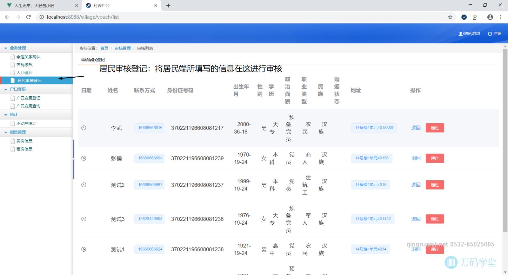Screen dimensions: 508x275
Task: Click the clock icon in 张楠 row
Action: click(84, 158)
